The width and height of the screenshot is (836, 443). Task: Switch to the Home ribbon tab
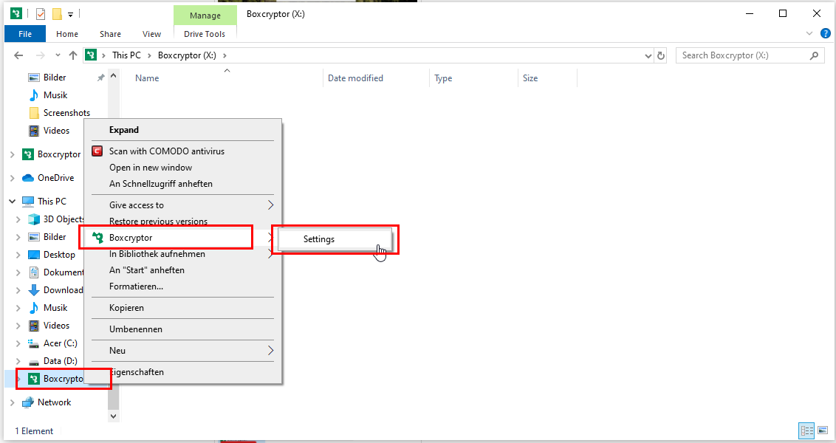pos(67,34)
